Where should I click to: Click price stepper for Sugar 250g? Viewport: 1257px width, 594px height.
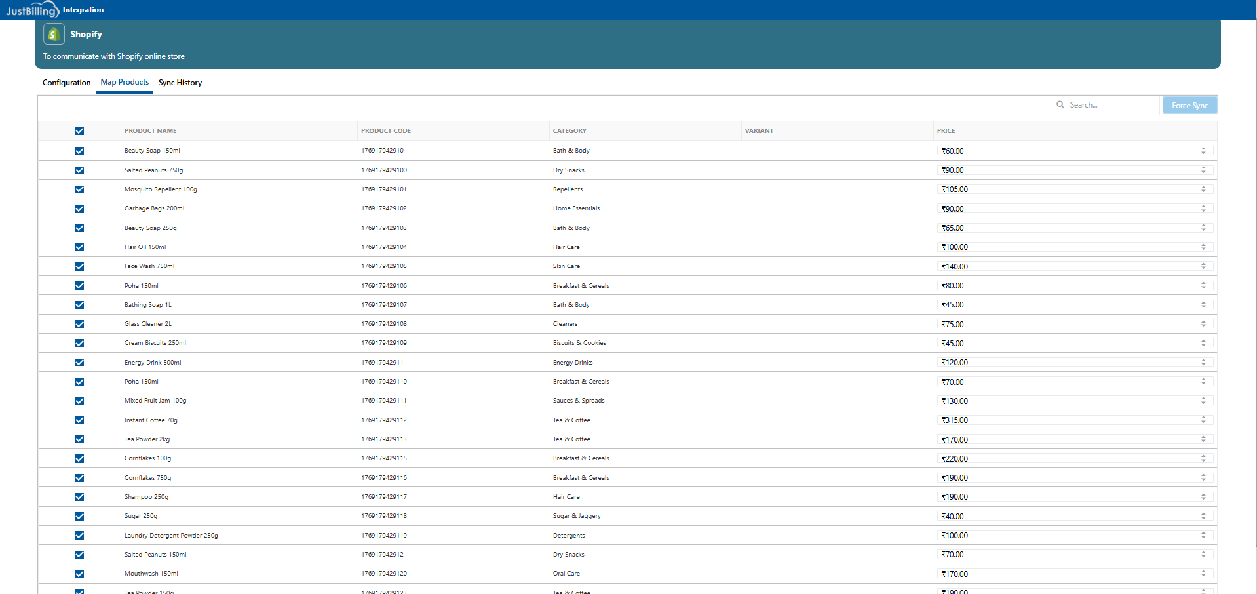1203,516
